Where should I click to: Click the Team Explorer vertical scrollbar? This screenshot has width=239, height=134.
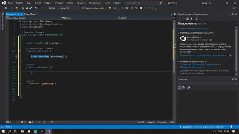[x=236, y=51]
